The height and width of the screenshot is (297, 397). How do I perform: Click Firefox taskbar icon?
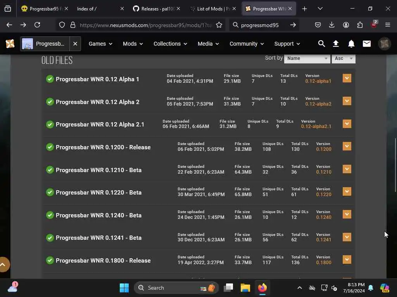click(x=262, y=288)
